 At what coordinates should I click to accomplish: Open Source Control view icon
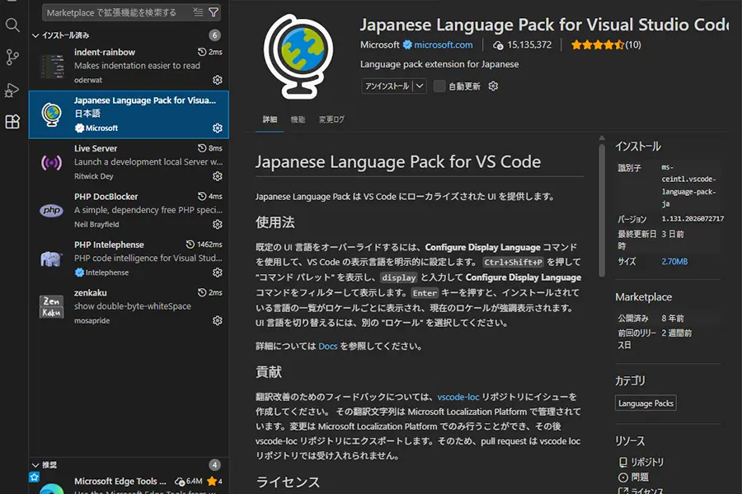(12, 58)
